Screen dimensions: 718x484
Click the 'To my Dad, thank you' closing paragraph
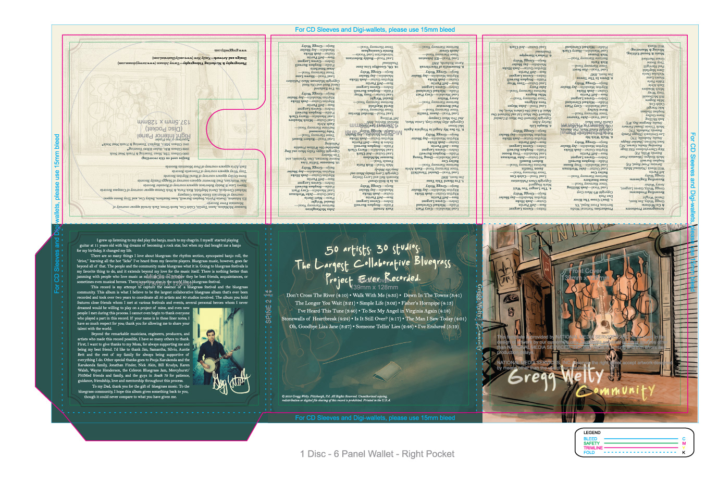pyautogui.click(x=134, y=391)
